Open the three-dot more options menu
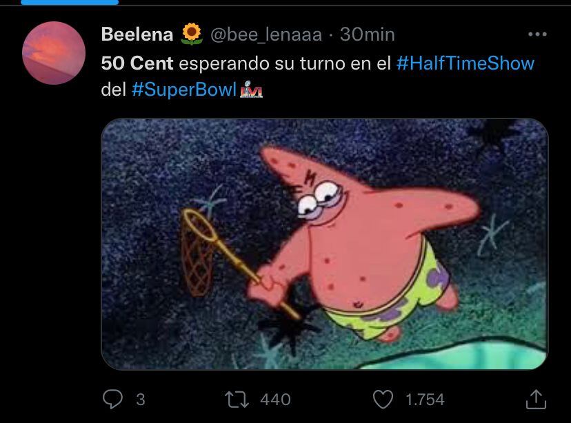This screenshot has width=571, height=423. click(537, 34)
